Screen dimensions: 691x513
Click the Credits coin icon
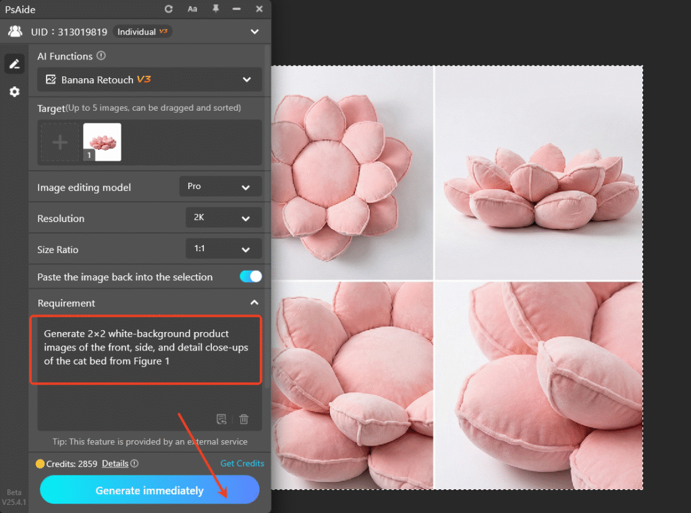(x=39, y=463)
